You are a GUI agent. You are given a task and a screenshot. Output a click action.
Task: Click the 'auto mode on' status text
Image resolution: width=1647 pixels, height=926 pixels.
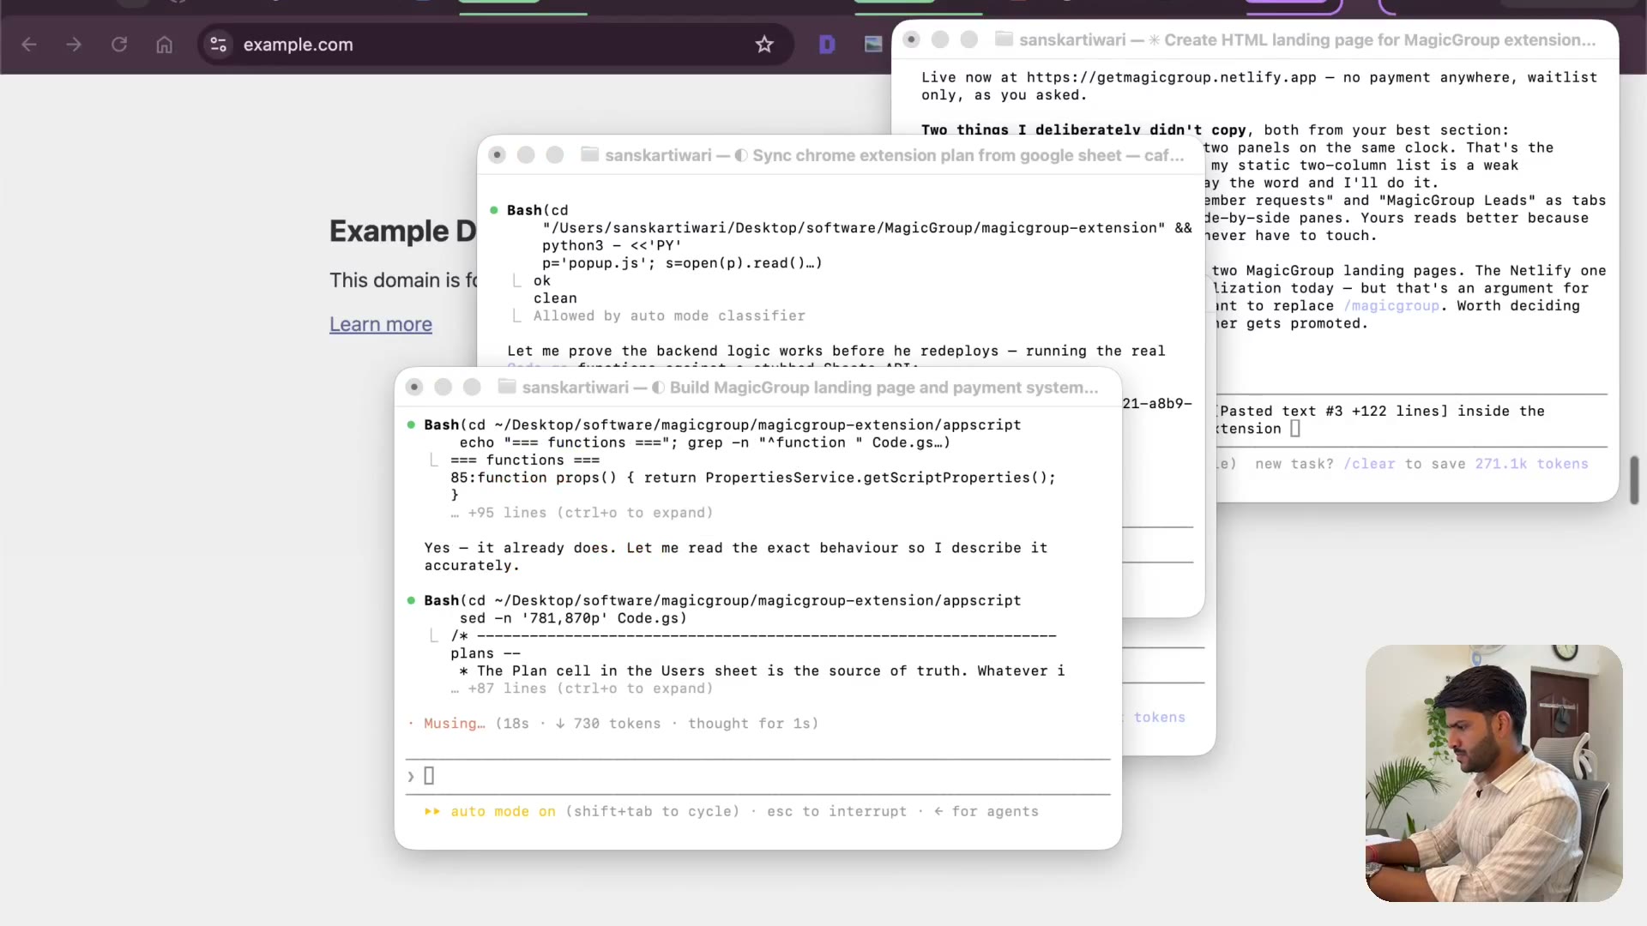(x=503, y=811)
